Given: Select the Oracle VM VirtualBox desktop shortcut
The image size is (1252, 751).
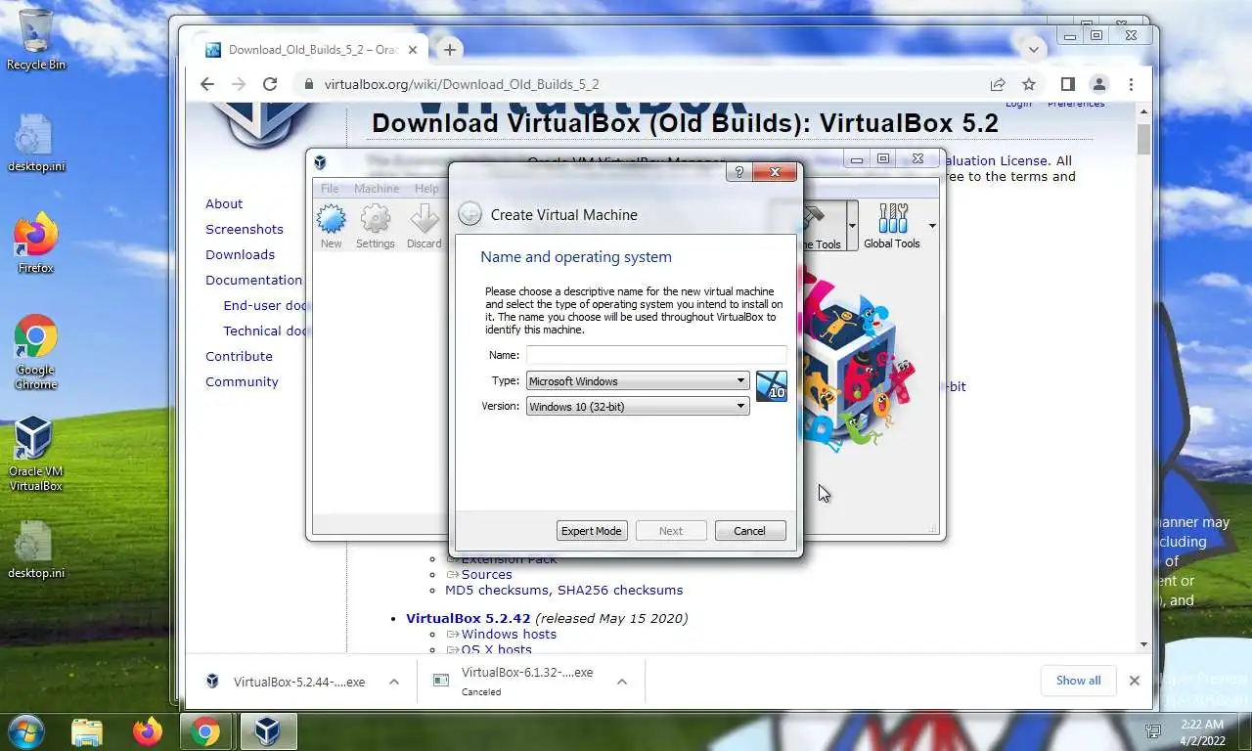Looking at the screenshot, I should (36, 454).
